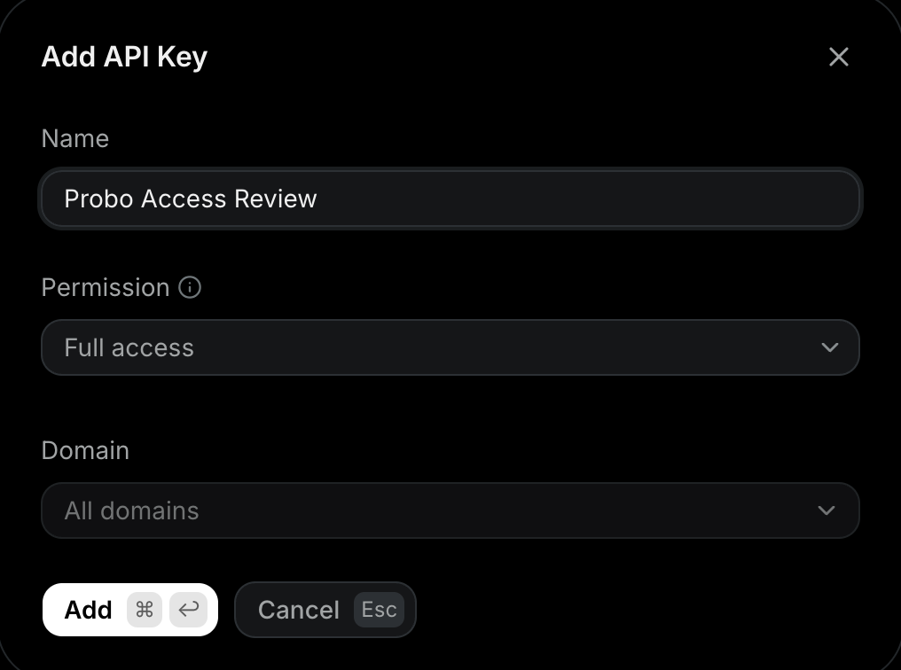Click the Cancel button
The height and width of the screenshot is (670, 901).
point(325,610)
